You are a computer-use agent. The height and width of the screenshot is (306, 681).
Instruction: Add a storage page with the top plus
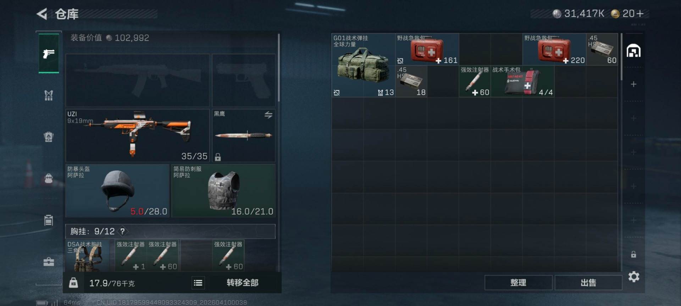[x=633, y=84]
